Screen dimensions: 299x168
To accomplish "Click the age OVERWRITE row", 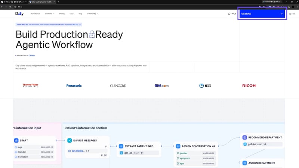I will tap(196, 164).
